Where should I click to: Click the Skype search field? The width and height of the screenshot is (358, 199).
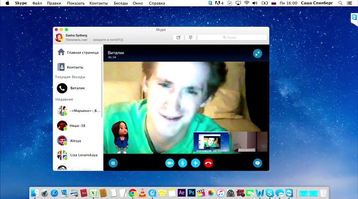click(231, 37)
